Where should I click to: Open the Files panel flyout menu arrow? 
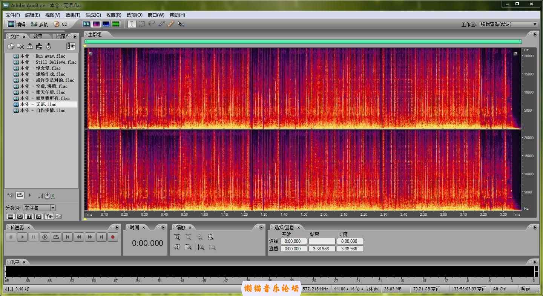pos(75,37)
